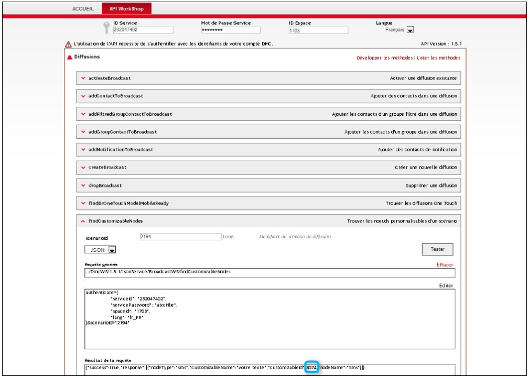
Task: Click the ID Espace input field
Action: (x=318, y=30)
